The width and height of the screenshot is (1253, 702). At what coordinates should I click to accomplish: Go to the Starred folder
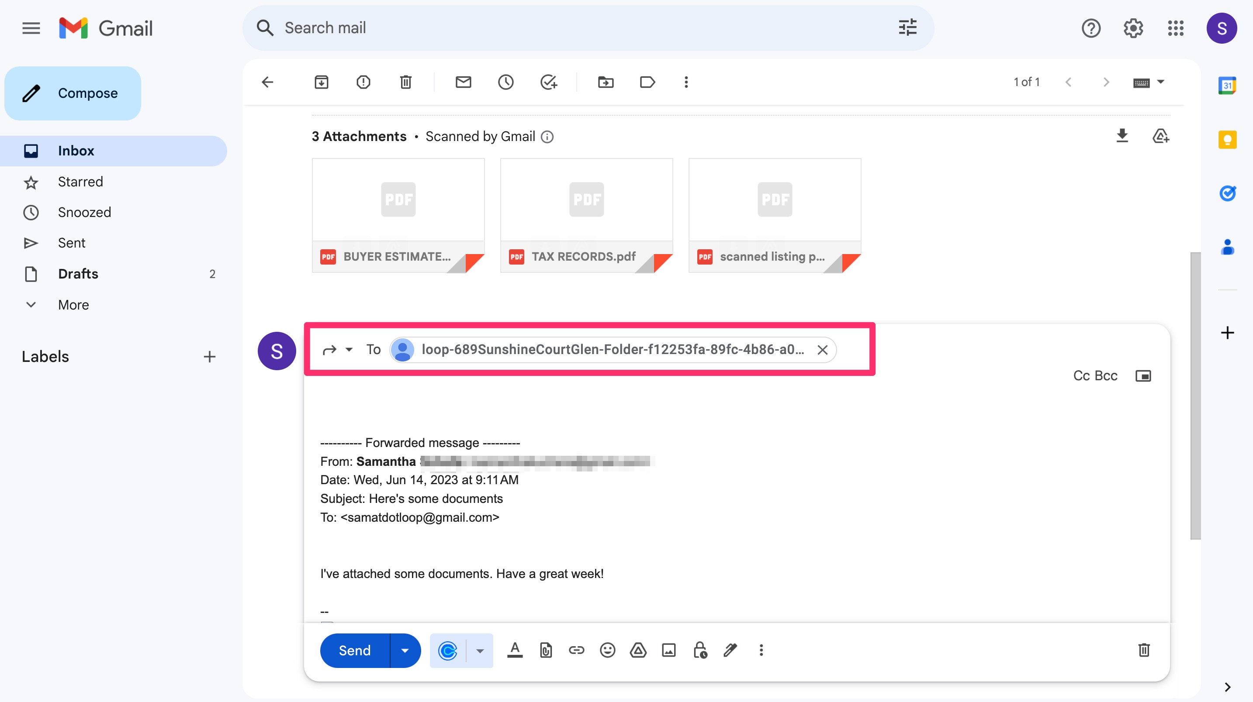pos(80,182)
